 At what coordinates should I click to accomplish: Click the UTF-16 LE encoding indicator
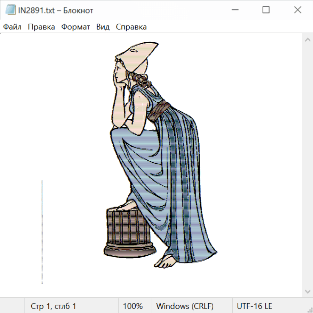click(x=255, y=306)
